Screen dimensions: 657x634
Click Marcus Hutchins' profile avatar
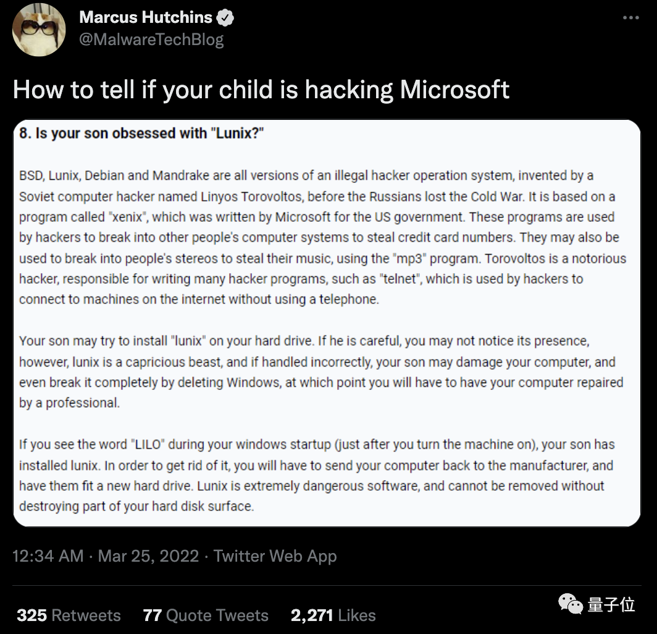point(39,29)
